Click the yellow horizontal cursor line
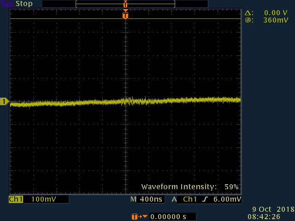The height and width of the screenshot is (221, 295). (69, 19)
